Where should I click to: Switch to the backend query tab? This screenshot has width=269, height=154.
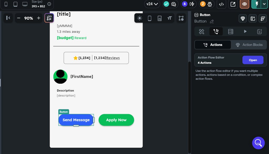(x=231, y=31)
